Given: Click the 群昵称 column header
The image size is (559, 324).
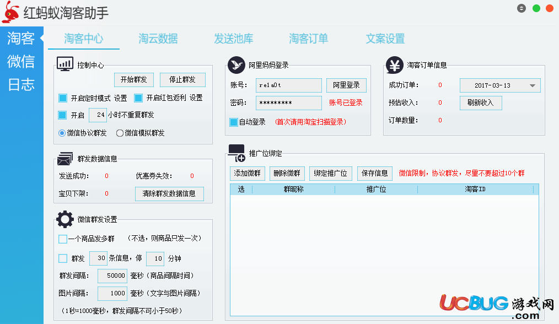Looking at the screenshot, I should pos(294,189).
